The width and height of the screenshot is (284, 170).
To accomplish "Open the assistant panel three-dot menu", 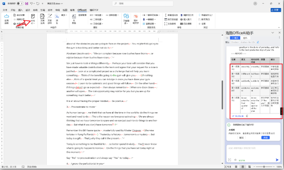I will pyautogui.click(x=279, y=38).
